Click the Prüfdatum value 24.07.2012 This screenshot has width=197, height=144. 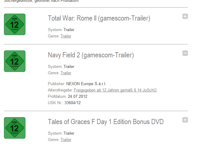click(x=78, y=97)
